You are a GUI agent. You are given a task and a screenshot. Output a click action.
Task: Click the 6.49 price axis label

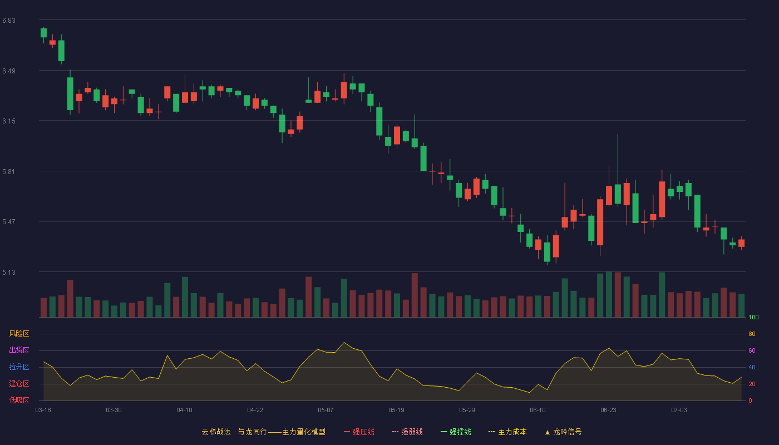tap(9, 71)
